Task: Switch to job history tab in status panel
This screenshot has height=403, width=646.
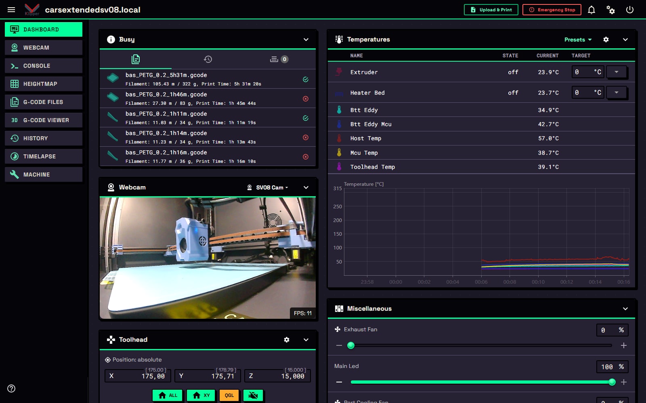Action: [x=208, y=59]
